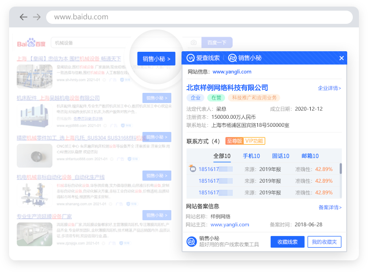Open the 上海【皇闽】忠信为本 result link
Screen dimensions: 368x272
pos(69,59)
